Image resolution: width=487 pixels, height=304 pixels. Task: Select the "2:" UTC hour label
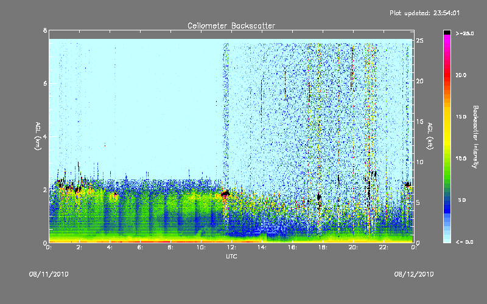(80, 247)
